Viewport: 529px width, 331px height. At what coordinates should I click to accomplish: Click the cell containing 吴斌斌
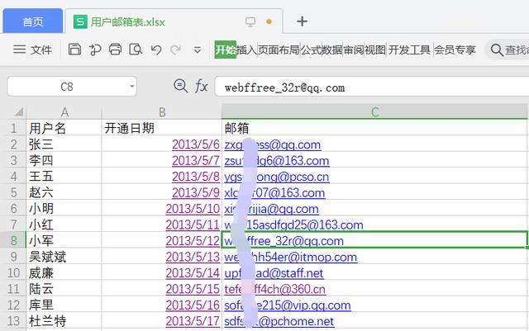pyautogui.click(x=64, y=257)
